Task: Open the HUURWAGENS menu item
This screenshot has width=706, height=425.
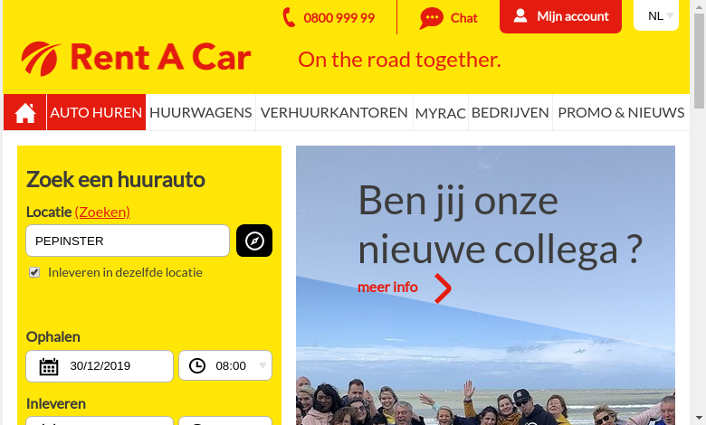Action: (x=200, y=112)
